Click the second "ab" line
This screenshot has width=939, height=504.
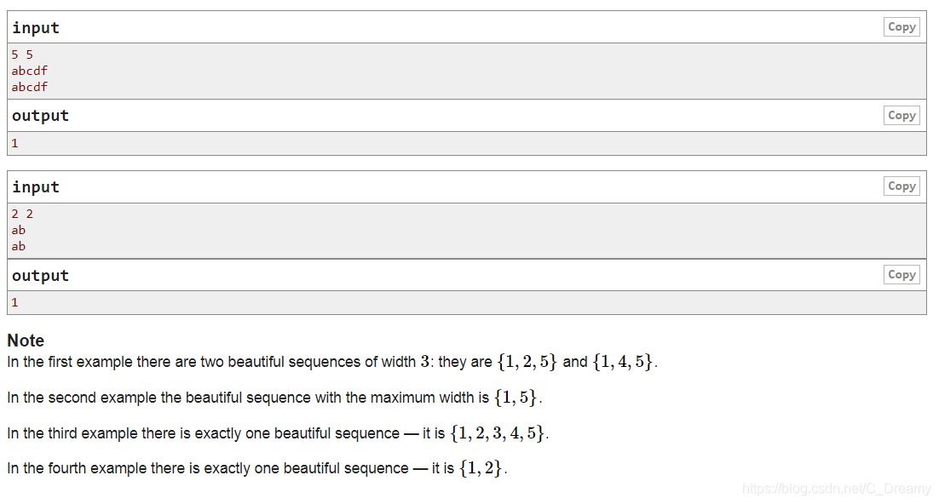(x=18, y=246)
